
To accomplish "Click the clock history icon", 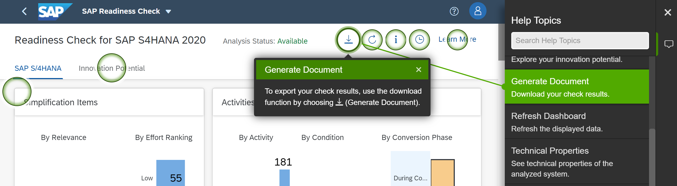I will tap(419, 40).
